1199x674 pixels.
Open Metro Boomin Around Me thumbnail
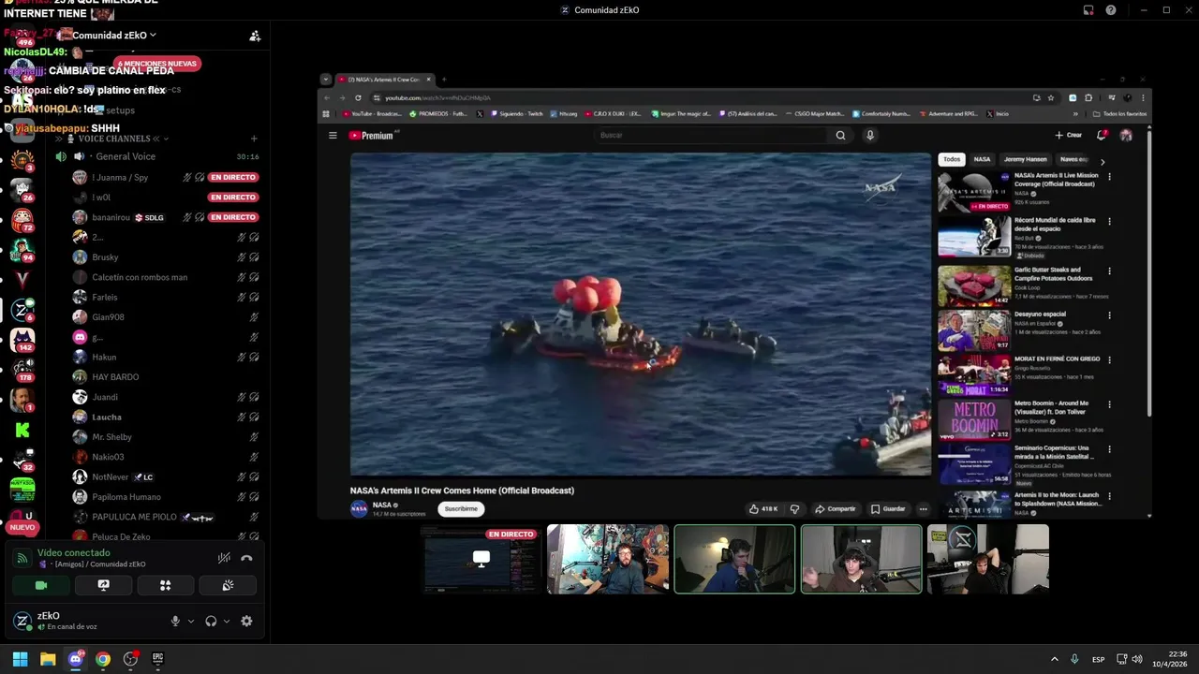click(974, 419)
